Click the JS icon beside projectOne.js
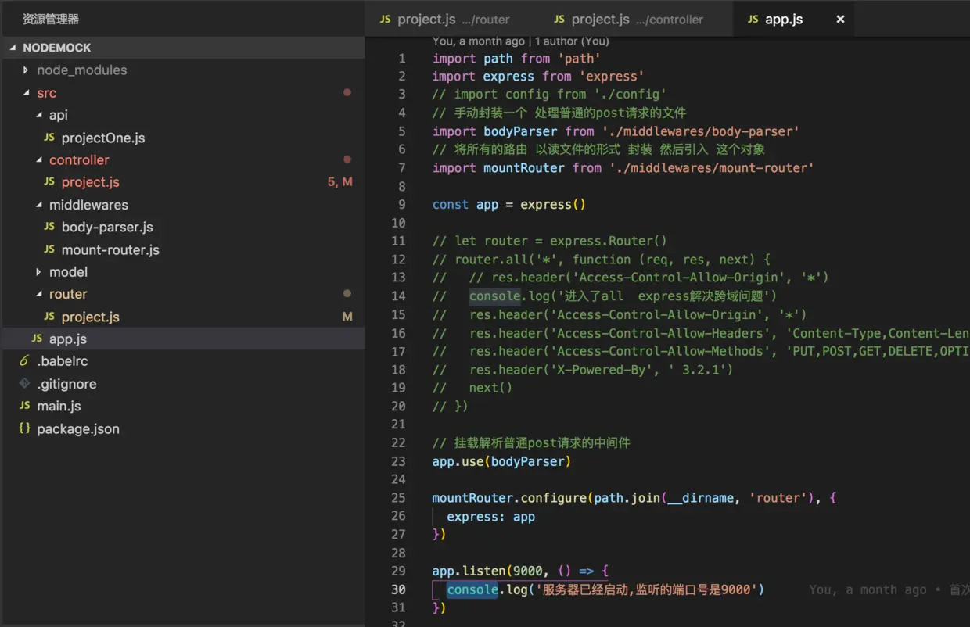Viewport: 970px width, 627px height. click(x=49, y=138)
